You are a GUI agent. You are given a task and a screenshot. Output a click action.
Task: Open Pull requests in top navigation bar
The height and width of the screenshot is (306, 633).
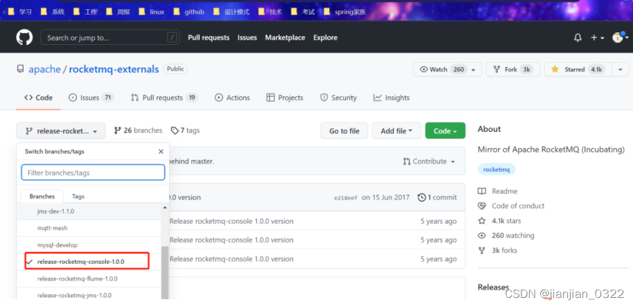[209, 37]
